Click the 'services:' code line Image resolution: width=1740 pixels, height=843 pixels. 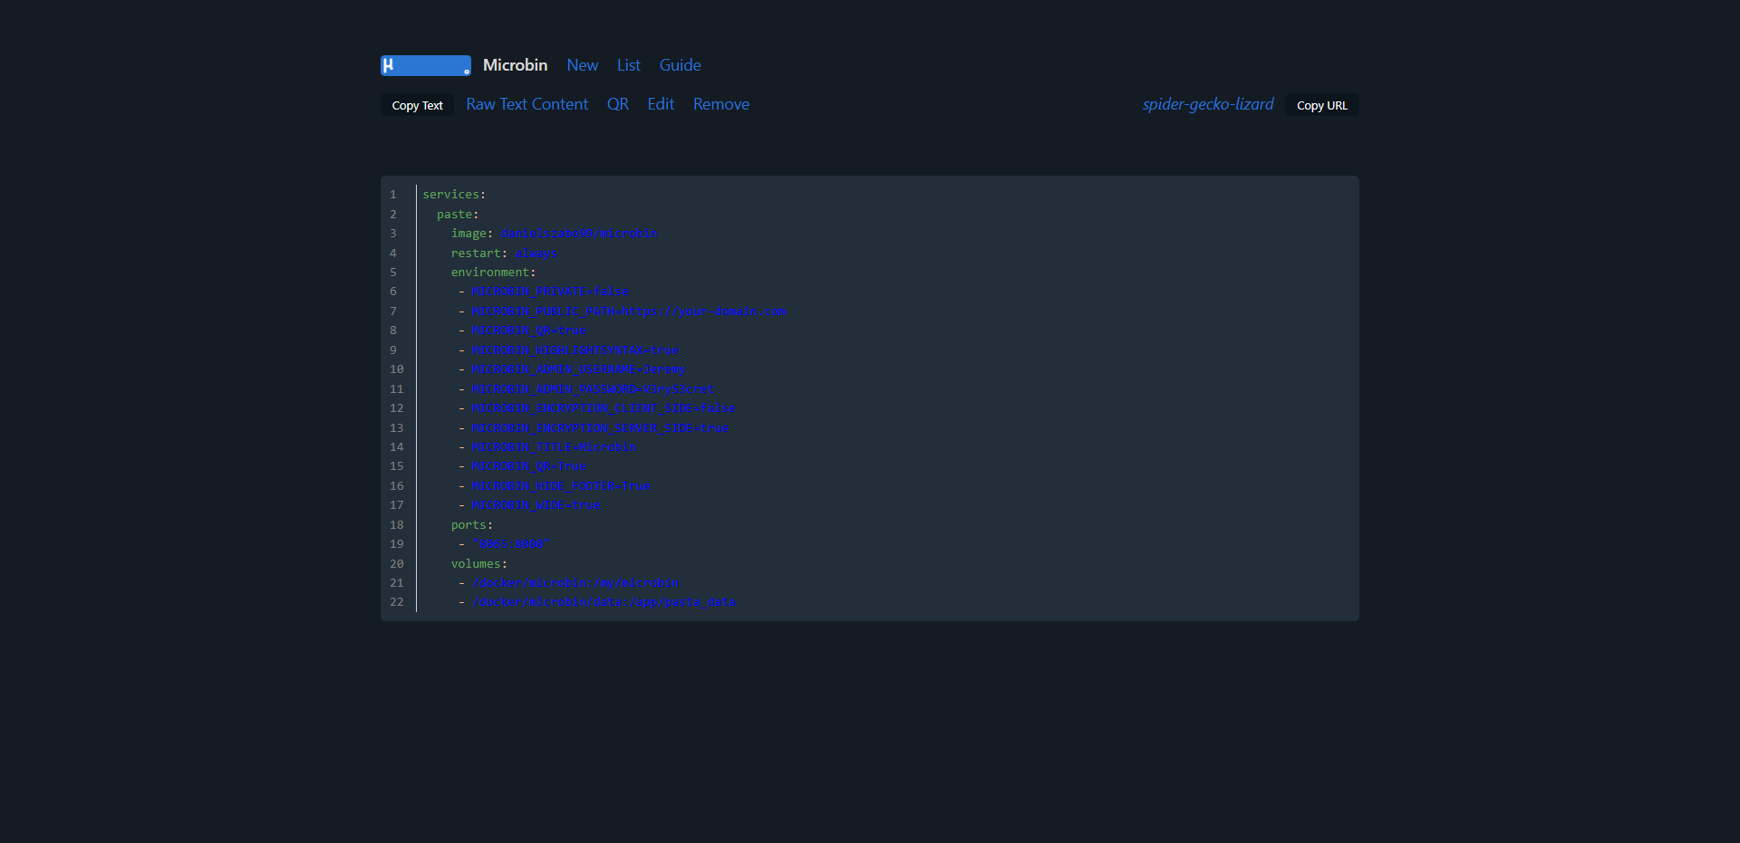pyautogui.click(x=454, y=195)
